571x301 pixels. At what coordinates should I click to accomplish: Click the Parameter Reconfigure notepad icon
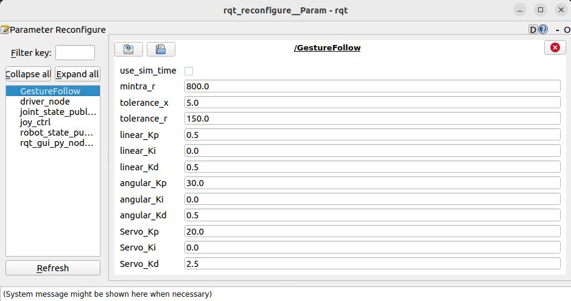[x=5, y=29]
